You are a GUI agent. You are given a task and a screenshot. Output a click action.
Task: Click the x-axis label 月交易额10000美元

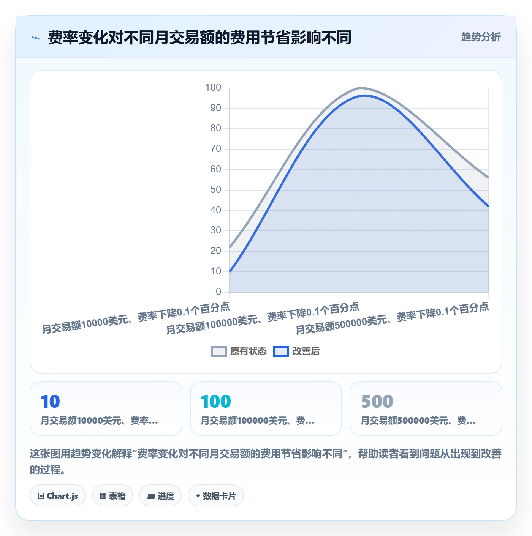[136, 318]
